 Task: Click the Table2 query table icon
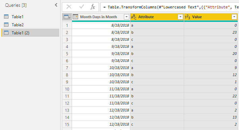coord(6,25)
